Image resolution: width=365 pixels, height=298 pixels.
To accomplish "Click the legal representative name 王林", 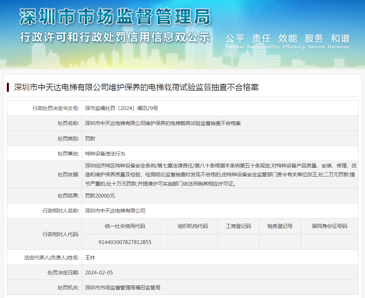I will pyautogui.click(x=90, y=257).
